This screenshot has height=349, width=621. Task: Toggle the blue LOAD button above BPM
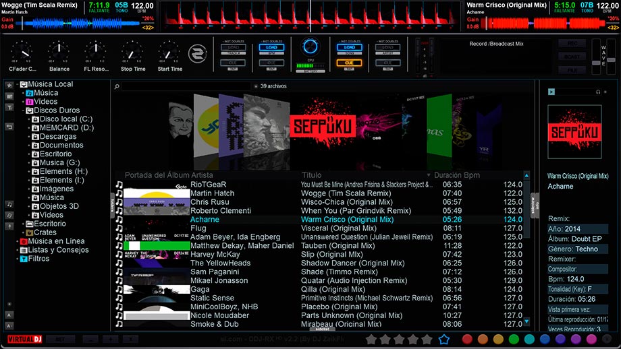(271, 47)
